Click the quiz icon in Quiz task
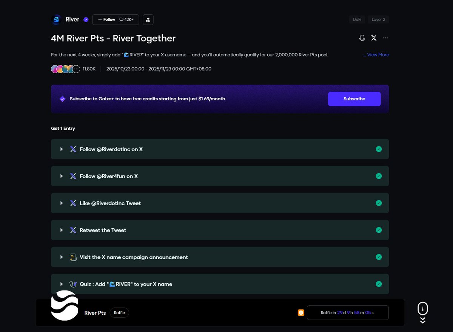 coord(73,284)
